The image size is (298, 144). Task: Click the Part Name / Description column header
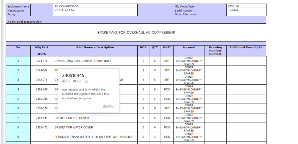[x=95, y=47]
